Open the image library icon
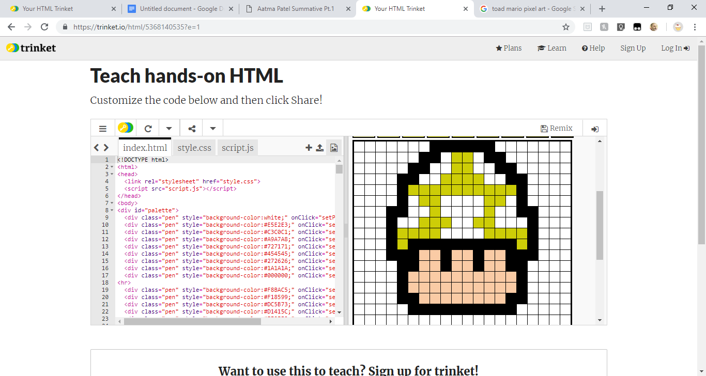Screen dimensions: 706x376 [x=334, y=148]
